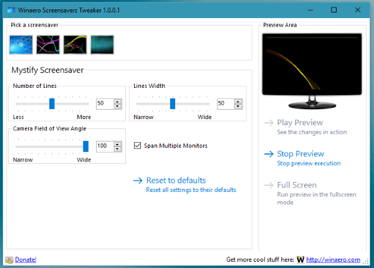Click the preview monitor screen
The height and width of the screenshot is (268, 374).
pyautogui.click(x=312, y=64)
